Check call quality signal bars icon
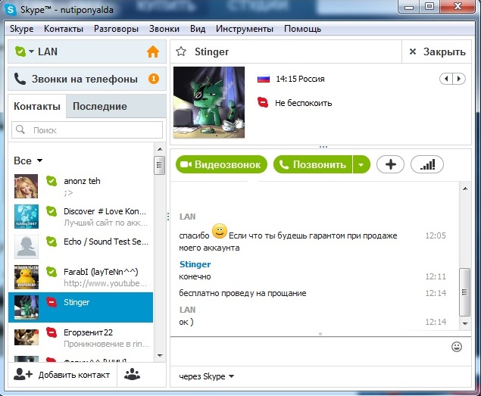Screen dimensions: 481x396 (427, 164)
